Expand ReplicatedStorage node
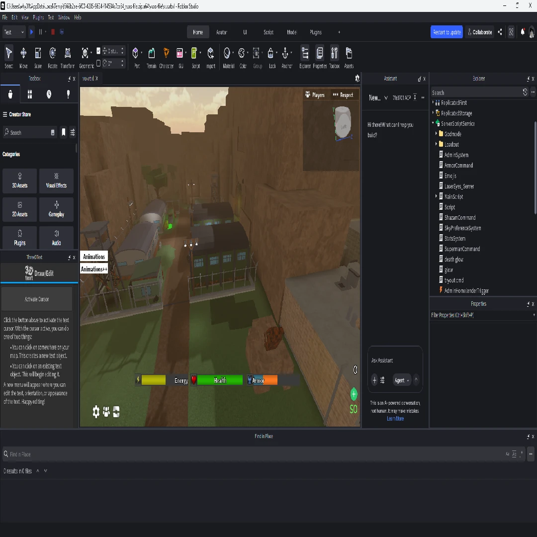This screenshot has width=537, height=537. [x=433, y=112]
